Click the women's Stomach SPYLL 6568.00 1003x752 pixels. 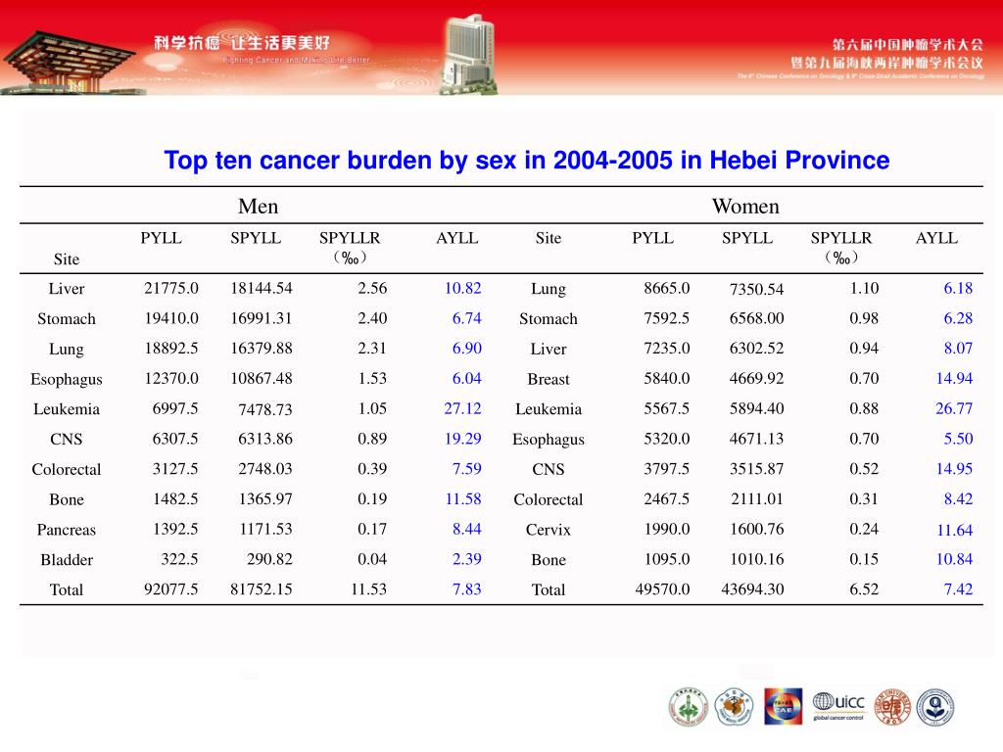click(756, 318)
